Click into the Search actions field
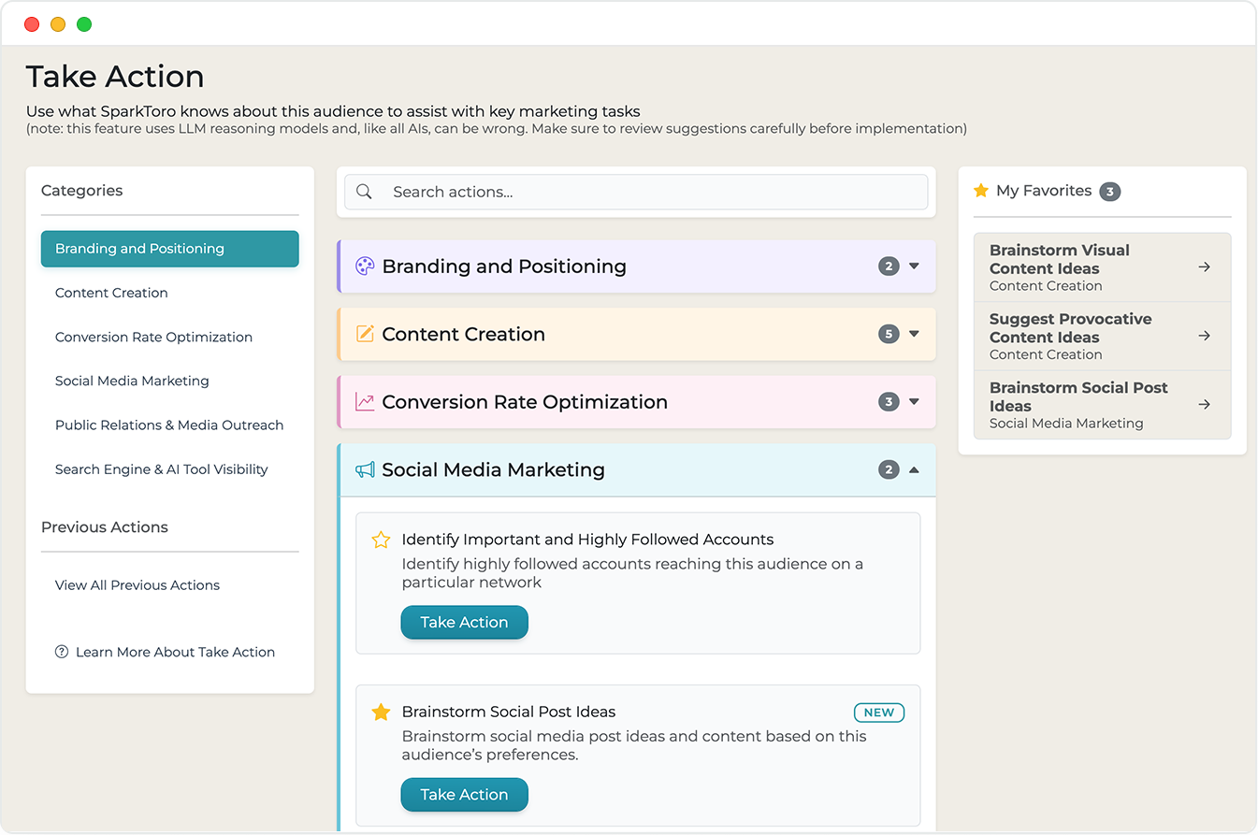Image resolution: width=1258 pixels, height=835 pixels. point(645,192)
